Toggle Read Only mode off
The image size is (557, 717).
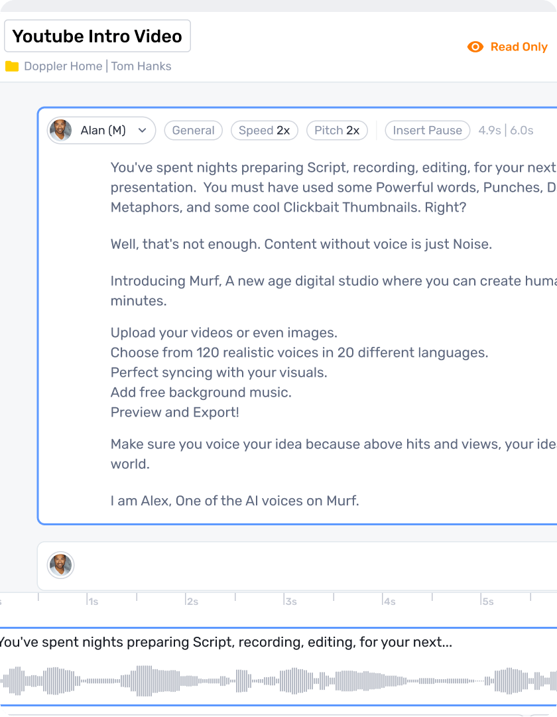point(519,47)
